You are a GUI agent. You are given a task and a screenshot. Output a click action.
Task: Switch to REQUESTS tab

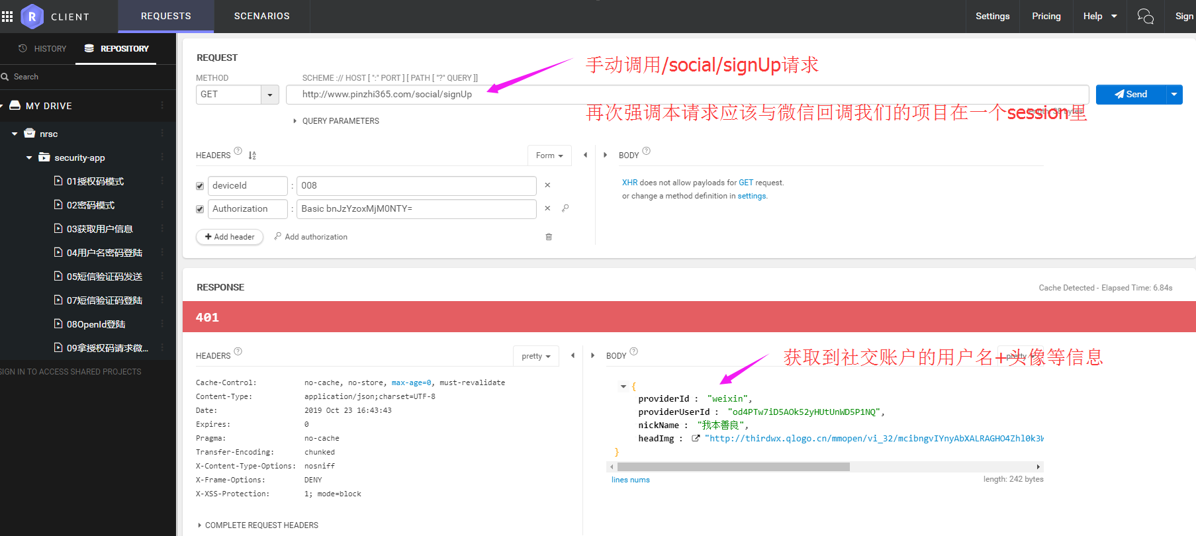point(166,16)
